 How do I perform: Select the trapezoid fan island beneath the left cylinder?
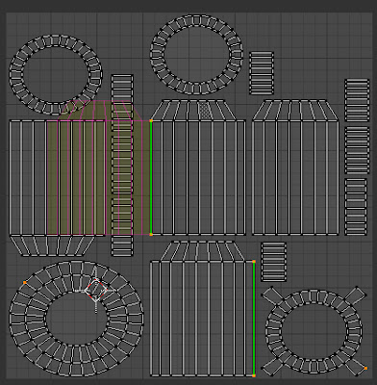pyautogui.click(x=53, y=245)
